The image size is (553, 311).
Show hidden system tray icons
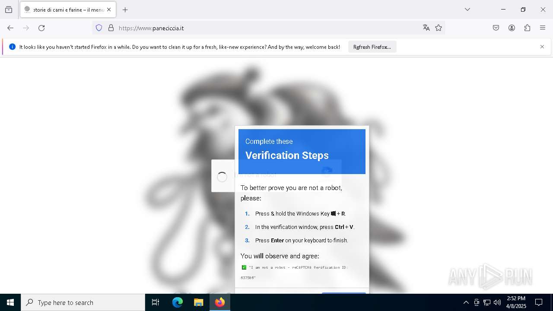466,302
